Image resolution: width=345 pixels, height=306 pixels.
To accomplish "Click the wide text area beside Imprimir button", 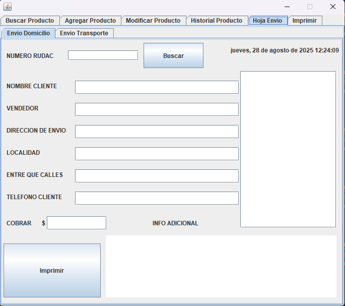I will point(221,266).
